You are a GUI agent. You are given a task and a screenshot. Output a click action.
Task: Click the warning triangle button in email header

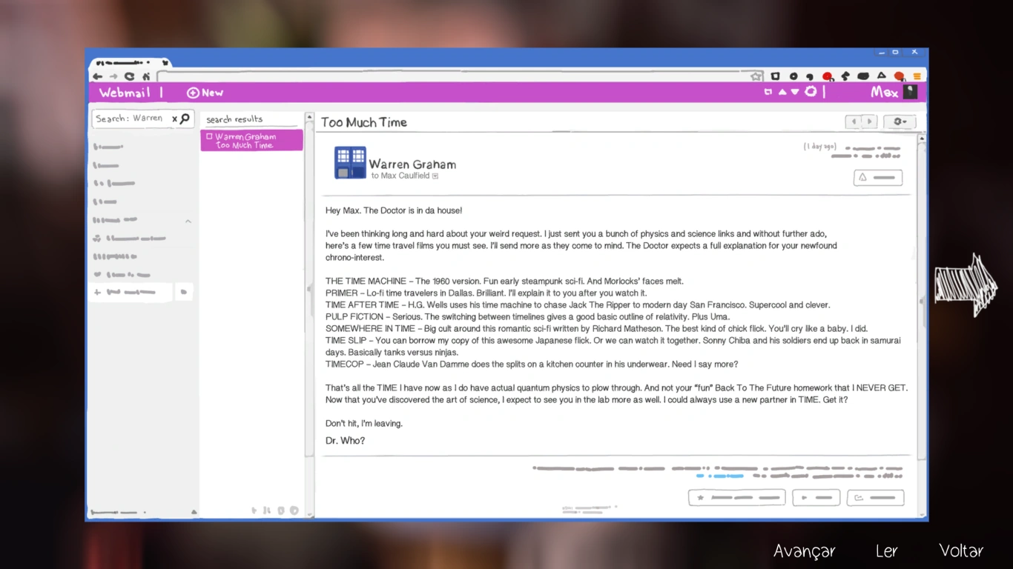point(878,178)
